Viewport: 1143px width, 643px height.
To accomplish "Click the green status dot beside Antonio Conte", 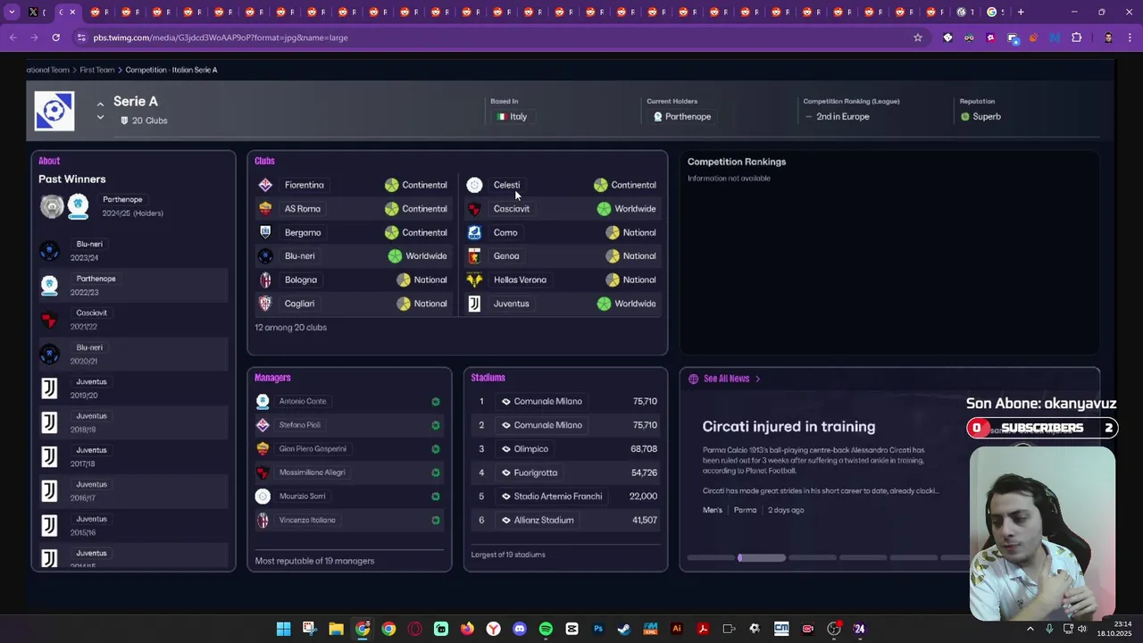I will pos(435,402).
